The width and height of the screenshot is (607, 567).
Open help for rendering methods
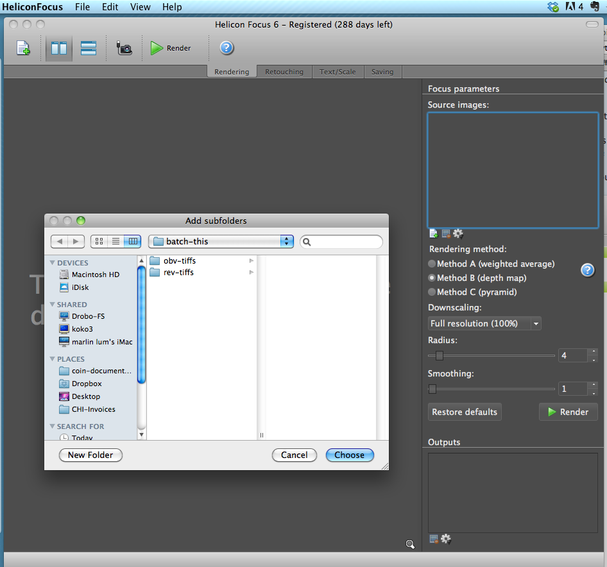[x=587, y=270]
